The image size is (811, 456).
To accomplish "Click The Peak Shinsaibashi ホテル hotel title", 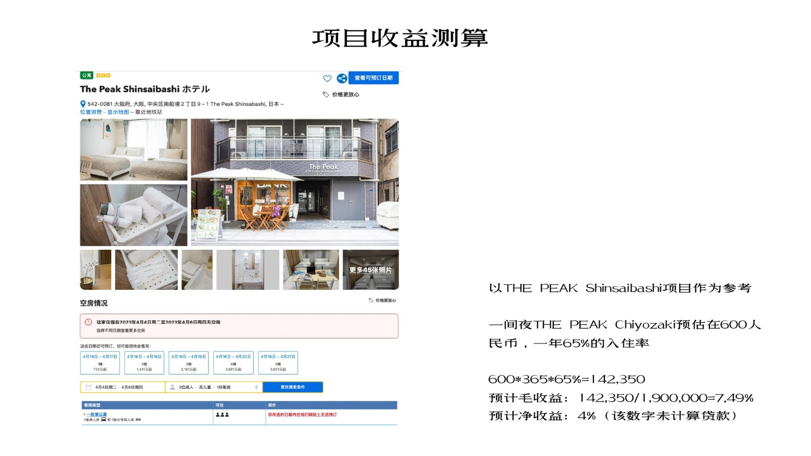I will [x=145, y=89].
